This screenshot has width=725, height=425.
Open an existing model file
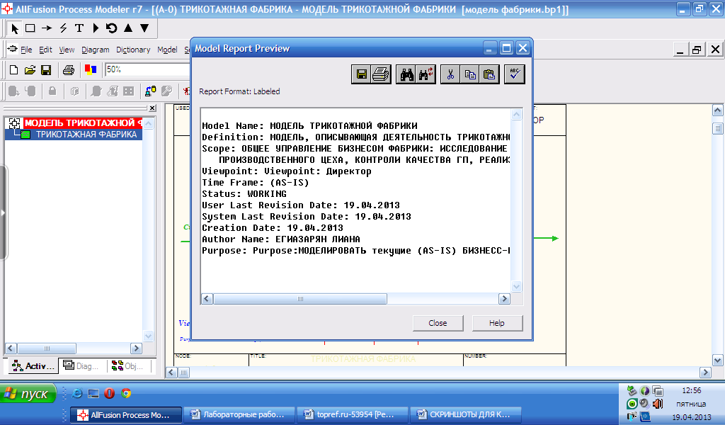click(30, 70)
